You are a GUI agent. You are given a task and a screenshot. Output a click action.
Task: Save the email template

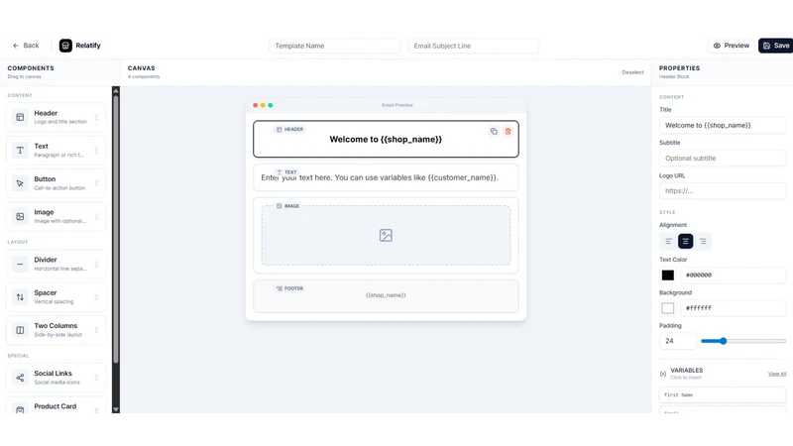pos(776,46)
